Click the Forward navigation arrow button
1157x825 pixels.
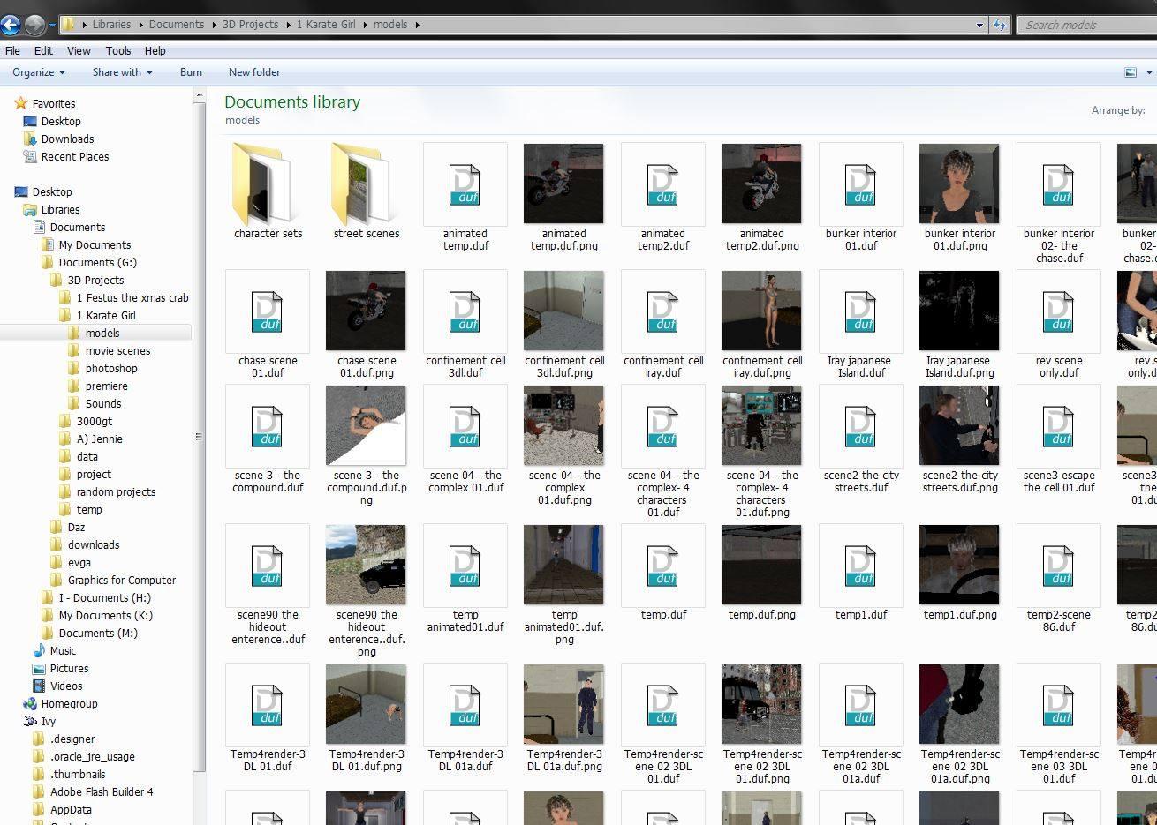[x=34, y=25]
